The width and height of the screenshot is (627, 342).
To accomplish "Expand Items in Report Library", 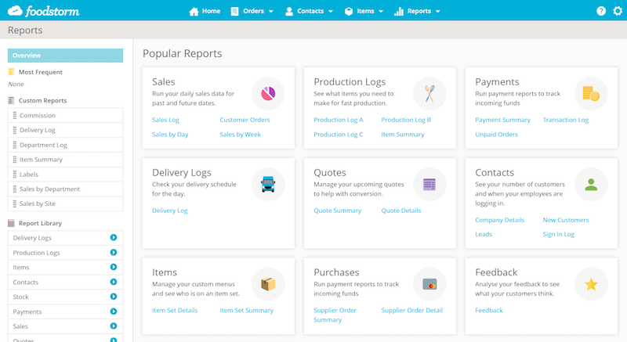I will tap(114, 267).
